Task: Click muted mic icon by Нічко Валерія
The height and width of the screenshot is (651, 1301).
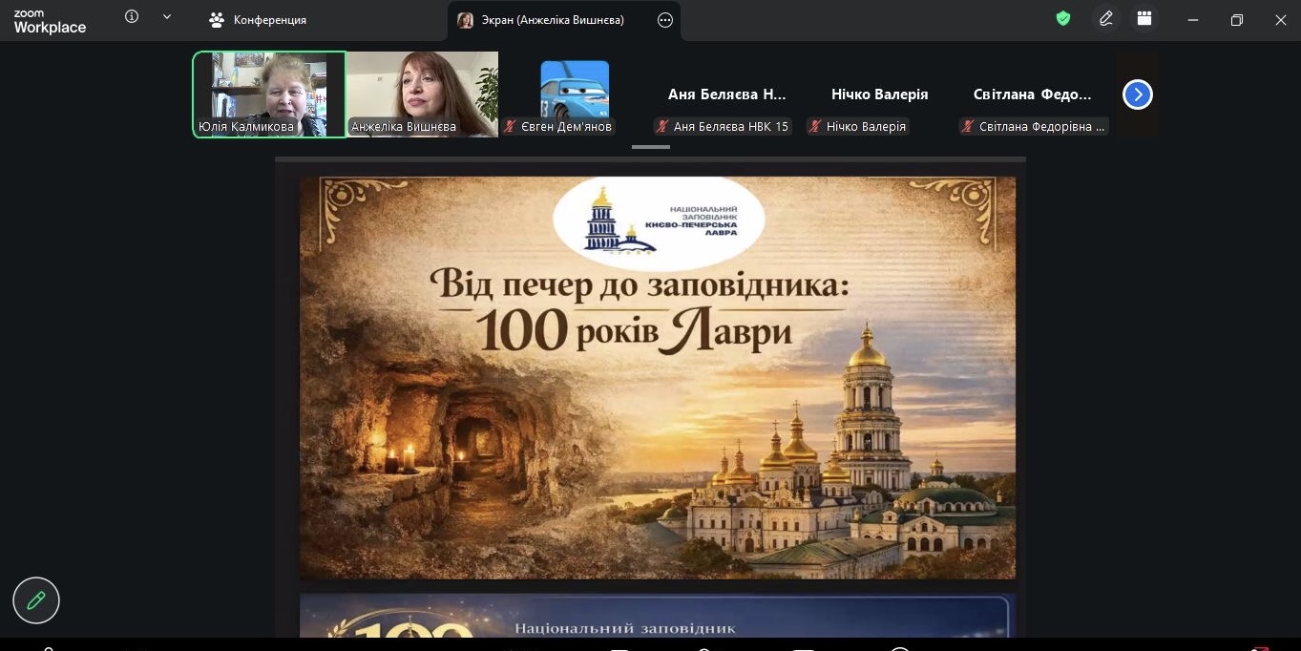Action: point(815,127)
